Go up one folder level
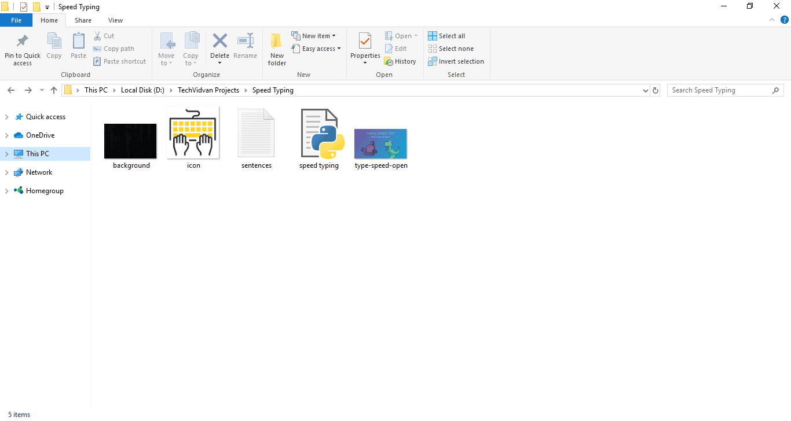 [54, 90]
